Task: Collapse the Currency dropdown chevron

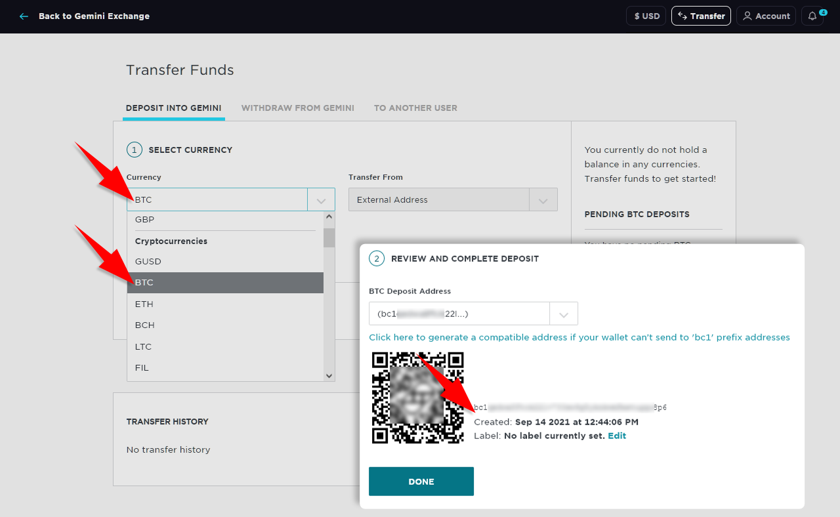Action: [321, 200]
